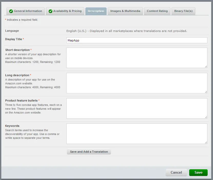
Task: Select the Description tab
Action: pyautogui.click(x=96, y=11)
